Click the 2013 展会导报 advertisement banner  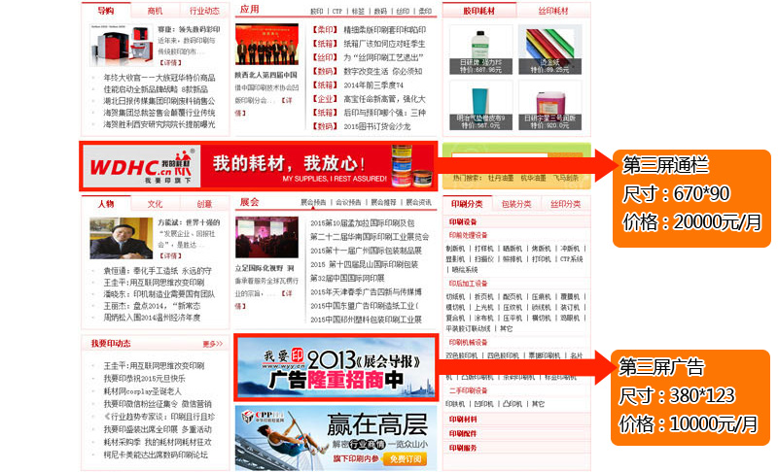(334, 368)
